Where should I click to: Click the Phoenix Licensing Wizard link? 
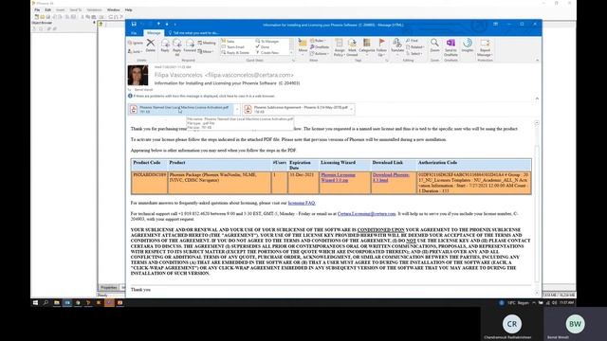click(x=338, y=177)
